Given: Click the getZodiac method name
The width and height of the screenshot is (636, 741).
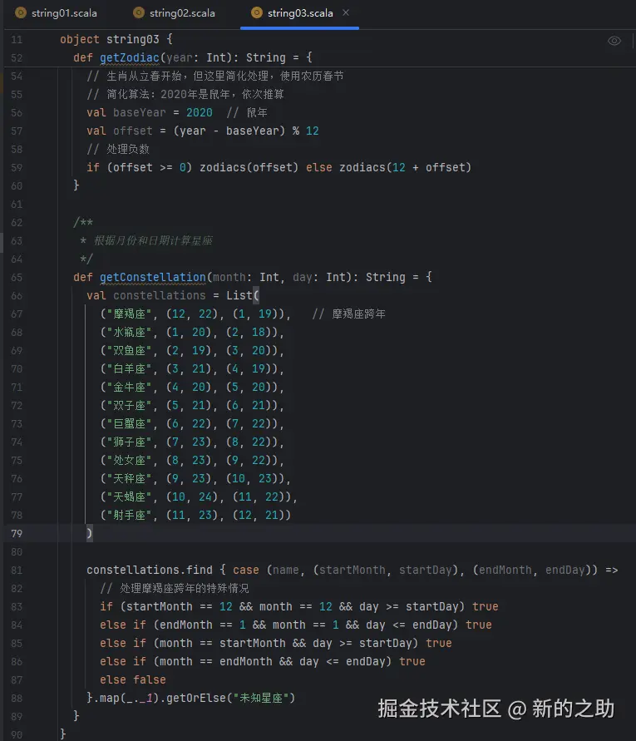Looking at the screenshot, I should 130,57.
